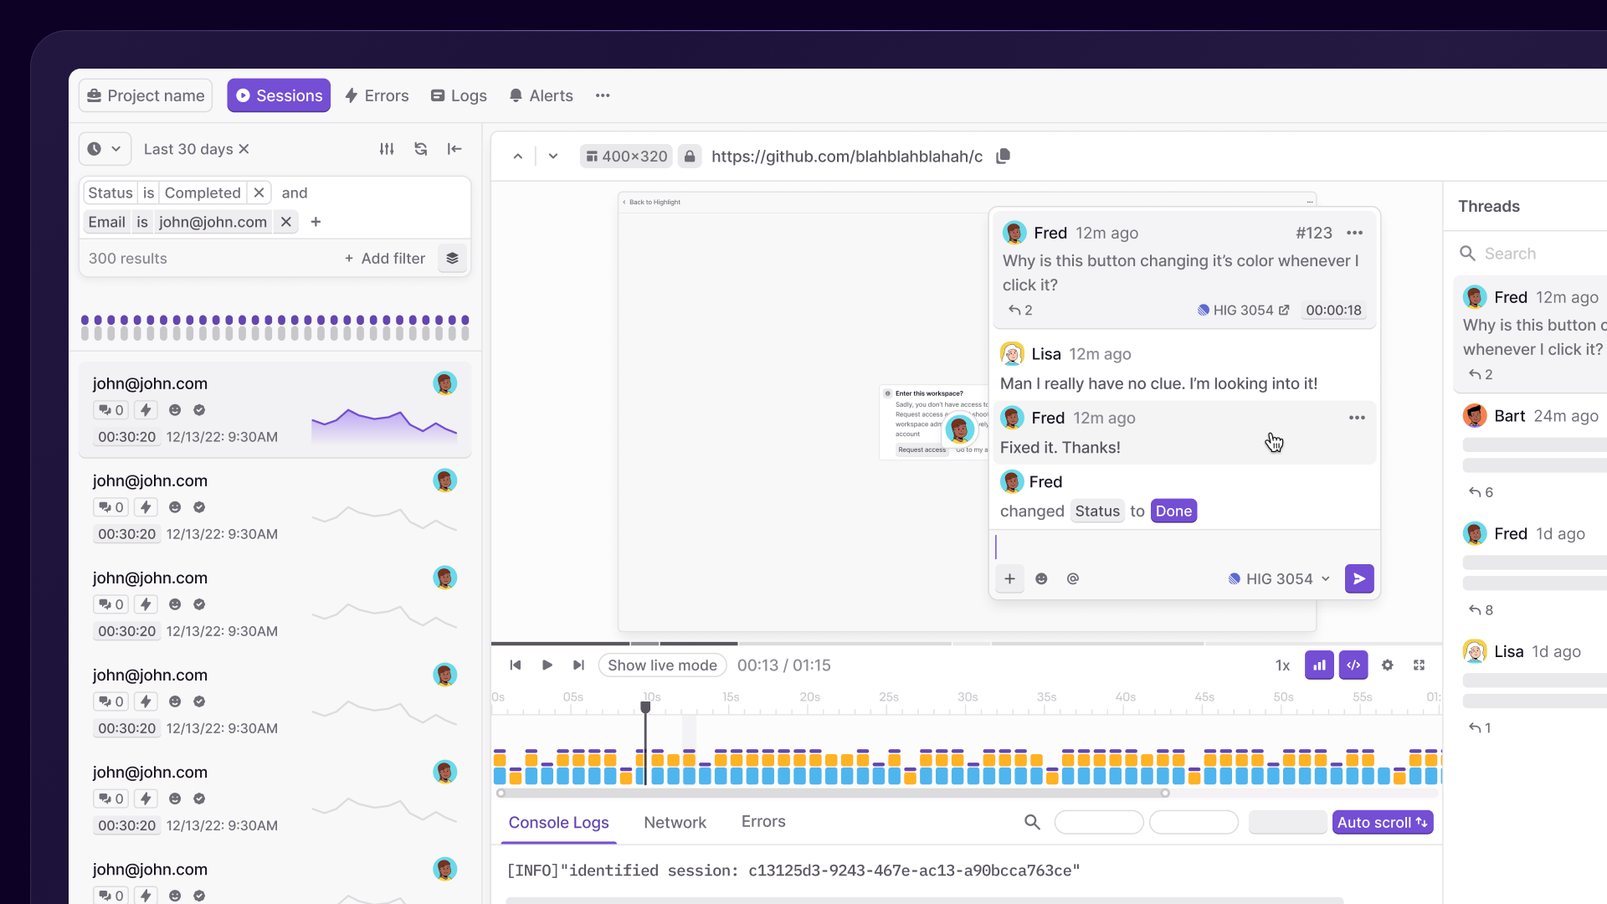Viewport: 1607px width, 904px height.
Task: Collapse the sessions sidebar panel
Action: pyautogui.click(x=454, y=149)
